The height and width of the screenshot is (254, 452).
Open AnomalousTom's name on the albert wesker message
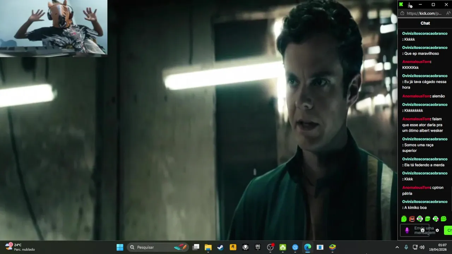pos(416,119)
